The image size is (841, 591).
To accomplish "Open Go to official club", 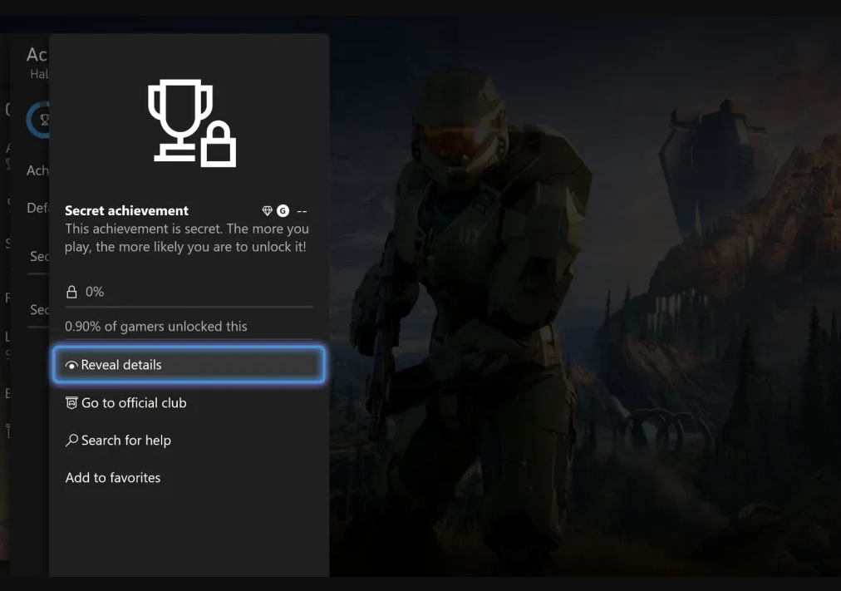I will (189, 403).
